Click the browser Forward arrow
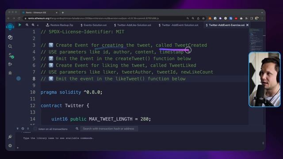This screenshot has width=283, height=159. (14, 19)
